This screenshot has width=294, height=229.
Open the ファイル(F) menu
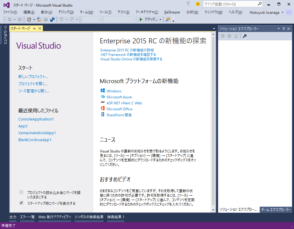10,12
